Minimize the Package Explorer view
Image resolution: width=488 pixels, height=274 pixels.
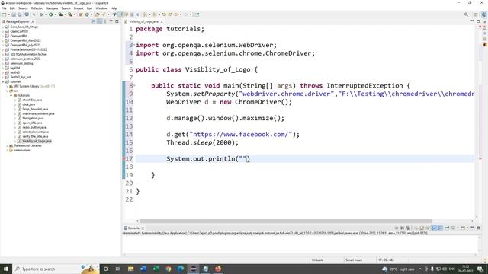coord(111,21)
